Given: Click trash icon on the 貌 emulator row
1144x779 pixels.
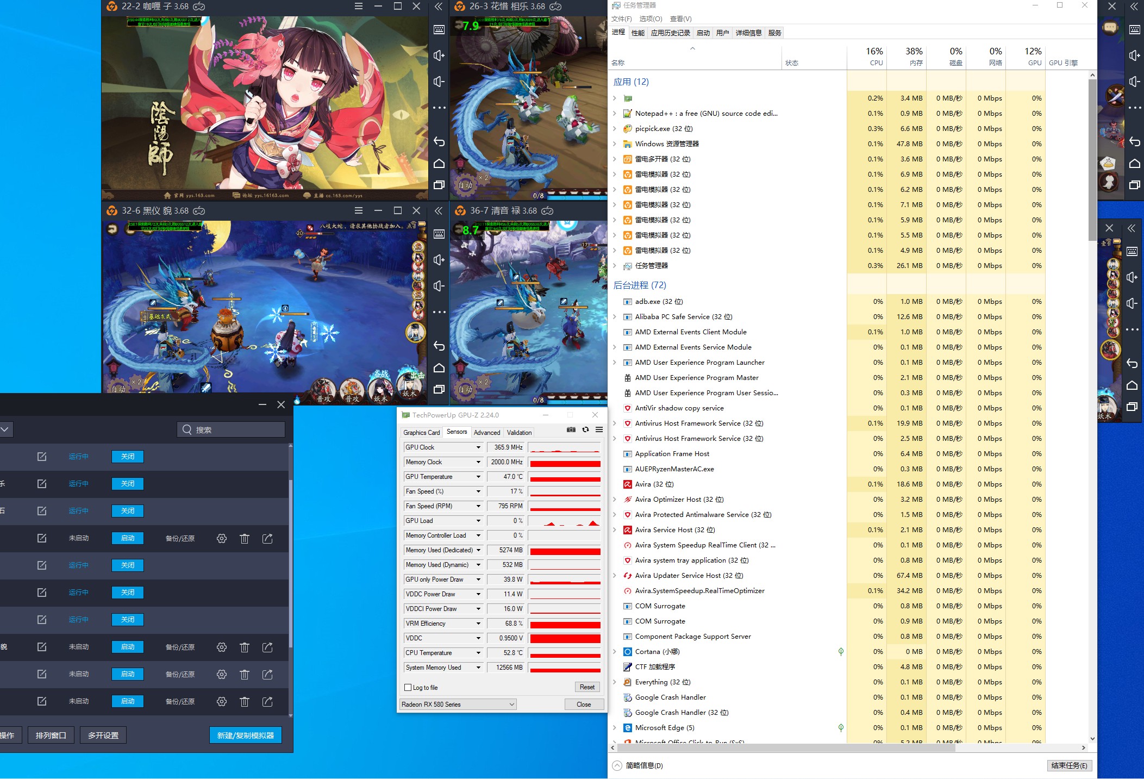Looking at the screenshot, I should pos(245,647).
